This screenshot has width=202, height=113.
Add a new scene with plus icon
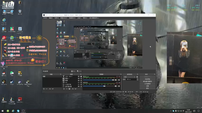click(x=44, y=89)
